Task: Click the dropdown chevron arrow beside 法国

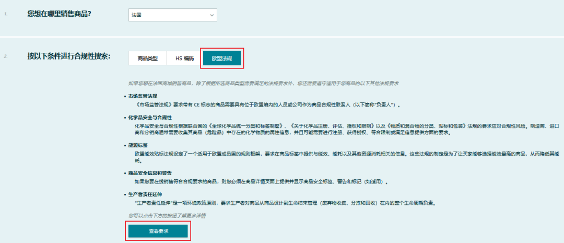Action: coord(211,15)
